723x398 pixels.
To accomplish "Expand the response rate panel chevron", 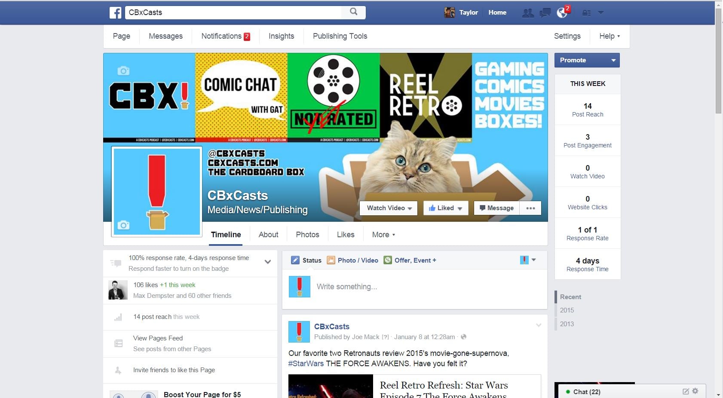I will pyautogui.click(x=267, y=262).
